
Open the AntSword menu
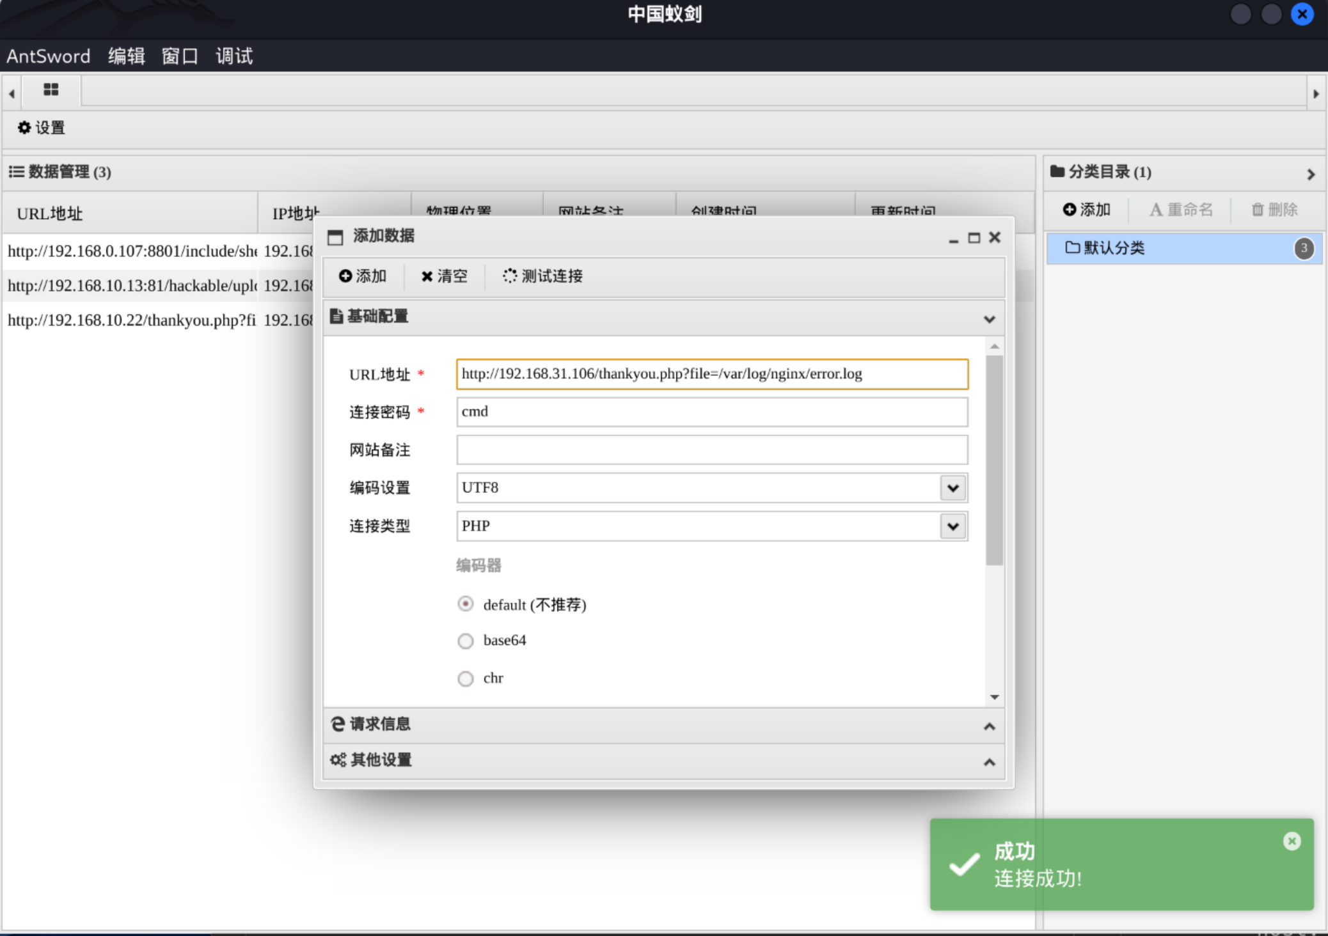point(49,56)
